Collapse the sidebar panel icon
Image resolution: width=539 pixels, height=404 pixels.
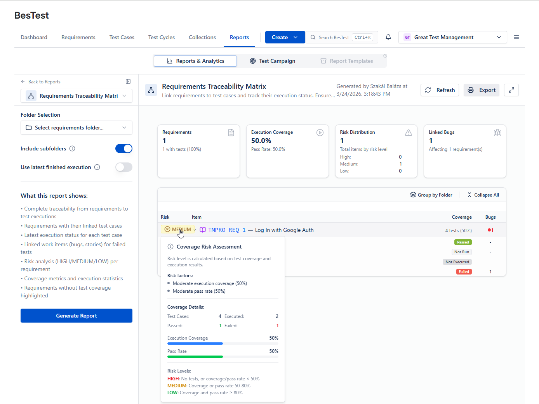[128, 81]
